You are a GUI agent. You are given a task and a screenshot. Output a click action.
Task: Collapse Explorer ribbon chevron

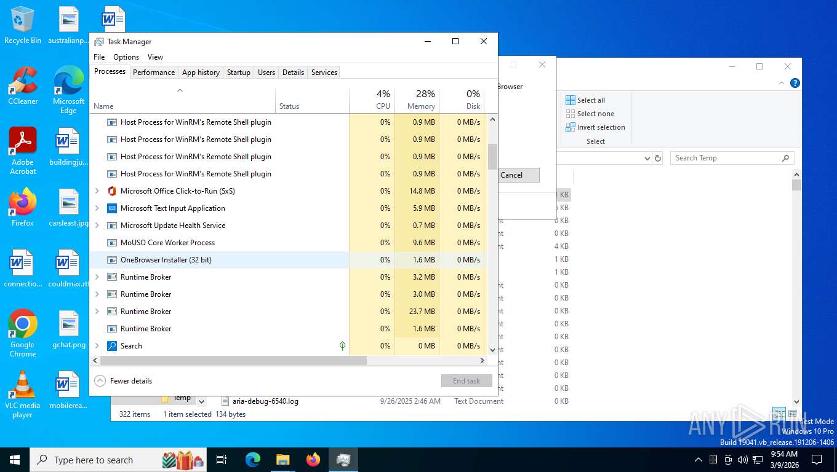click(782, 83)
